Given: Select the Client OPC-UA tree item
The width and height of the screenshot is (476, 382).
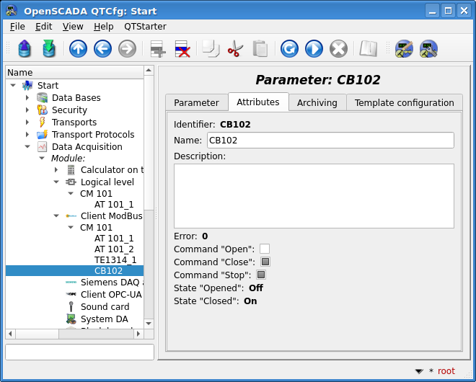Looking at the screenshot, I should (x=111, y=295).
